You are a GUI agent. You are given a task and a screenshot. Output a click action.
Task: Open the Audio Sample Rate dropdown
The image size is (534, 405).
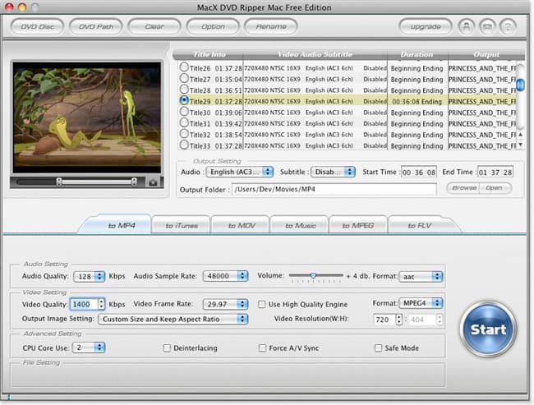coord(226,277)
